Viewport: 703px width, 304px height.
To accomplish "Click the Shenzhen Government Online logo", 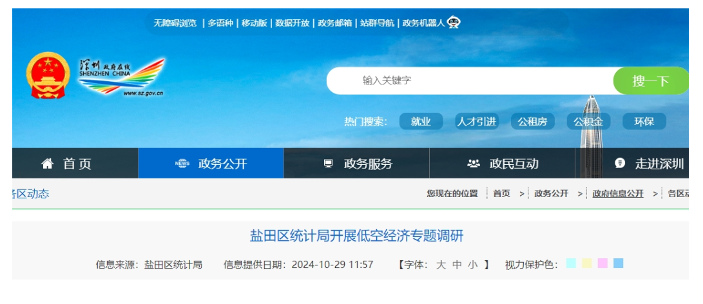I will pos(122,77).
